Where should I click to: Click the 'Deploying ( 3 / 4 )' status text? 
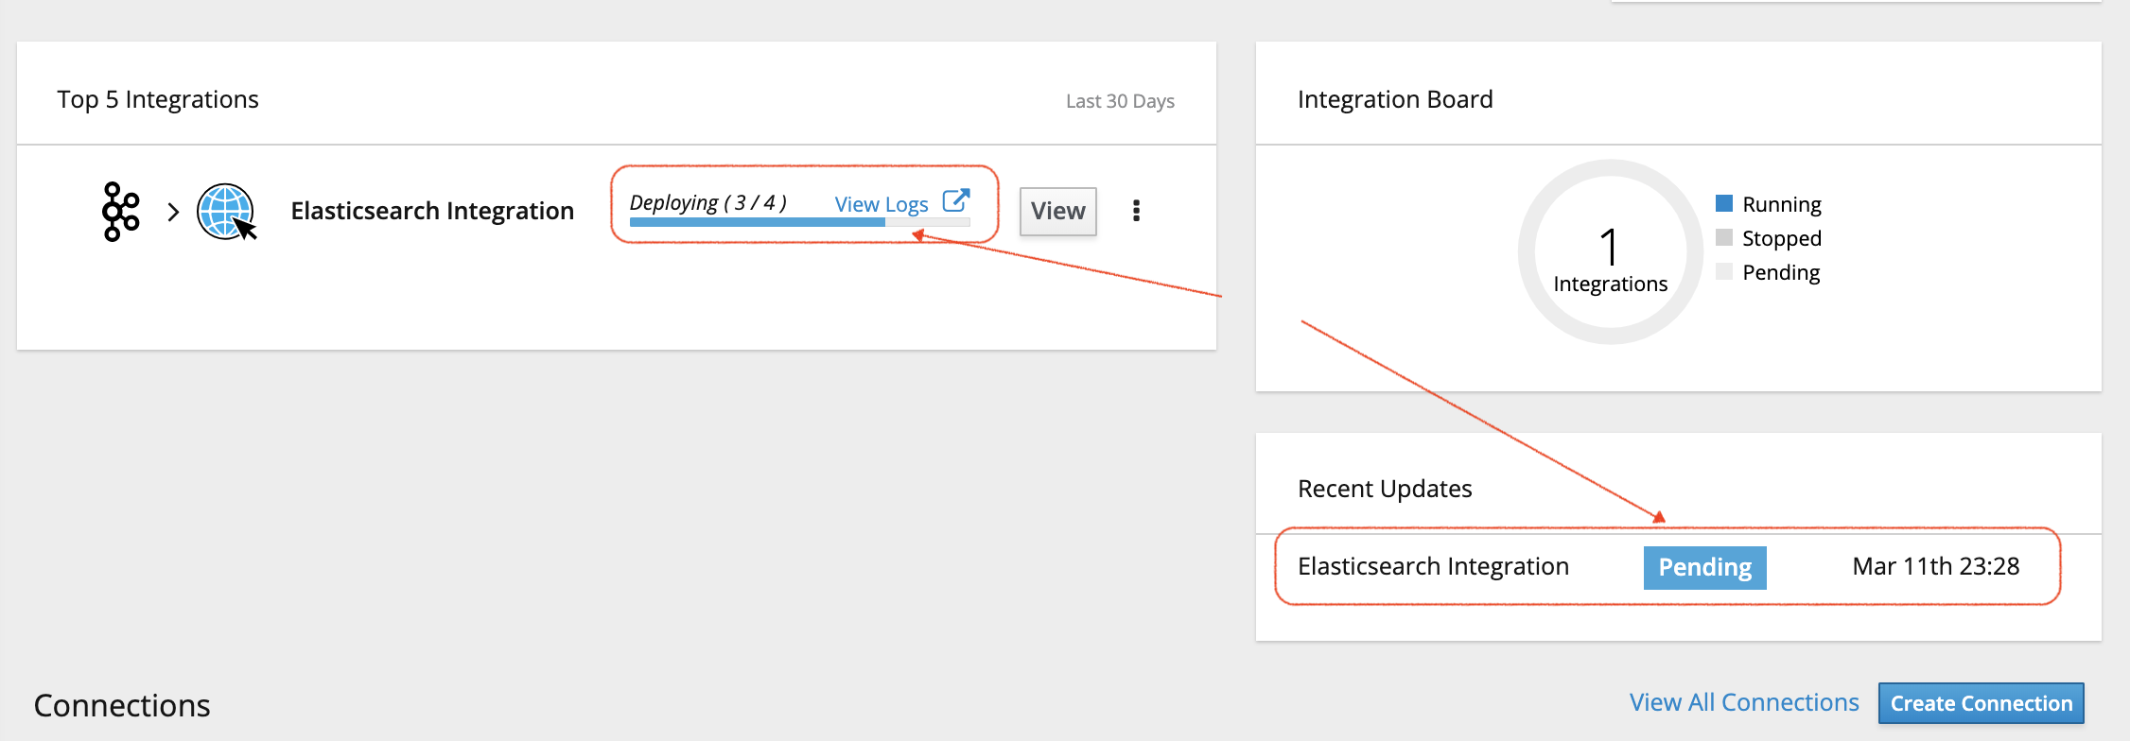click(x=707, y=203)
